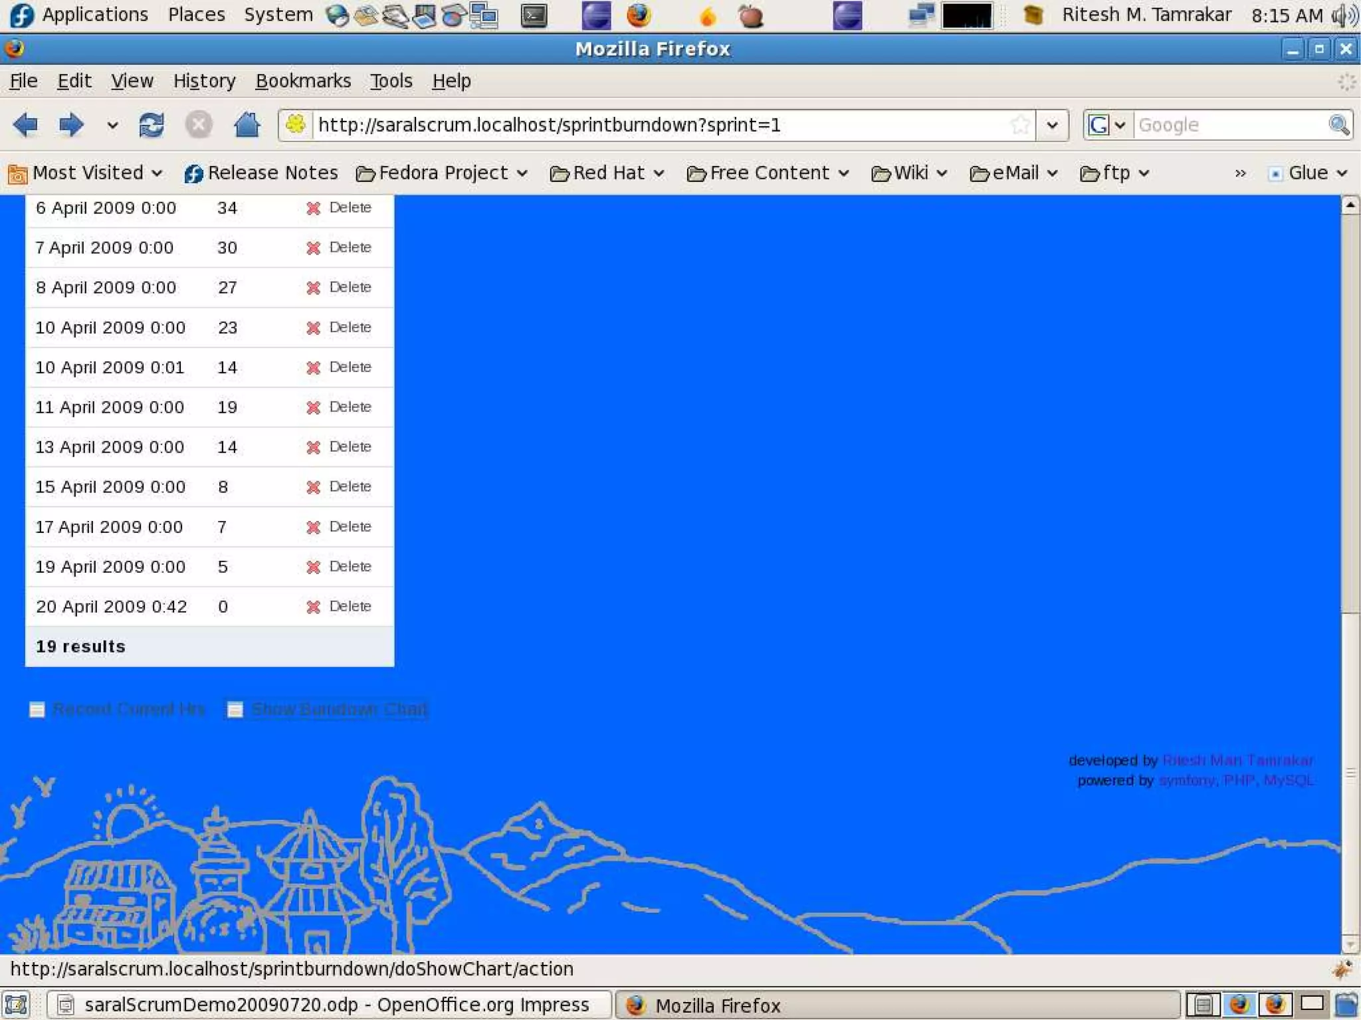
Task: Switch to OpenOffice Impress taskbar window
Action: pos(329,1005)
